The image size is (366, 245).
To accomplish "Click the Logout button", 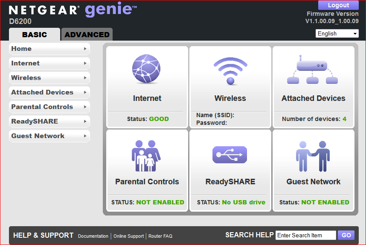I will [338, 5].
